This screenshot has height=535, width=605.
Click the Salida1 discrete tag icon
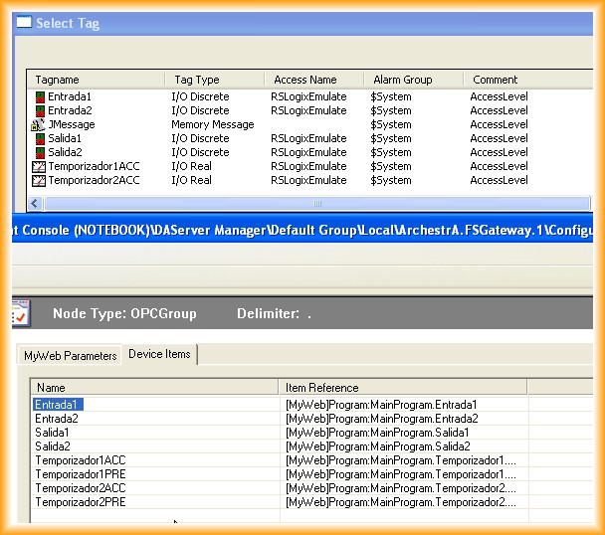40,139
